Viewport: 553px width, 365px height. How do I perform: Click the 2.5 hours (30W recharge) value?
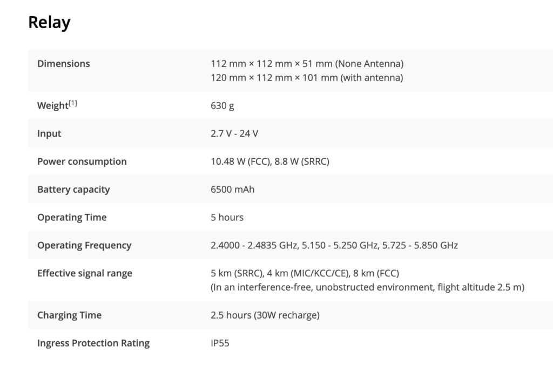point(265,315)
